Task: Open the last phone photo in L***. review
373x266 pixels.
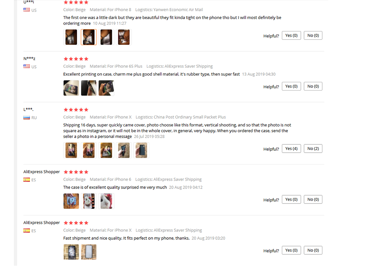Action: click(141, 150)
